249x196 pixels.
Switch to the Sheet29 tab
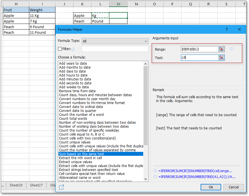click(x=16, y=185)
